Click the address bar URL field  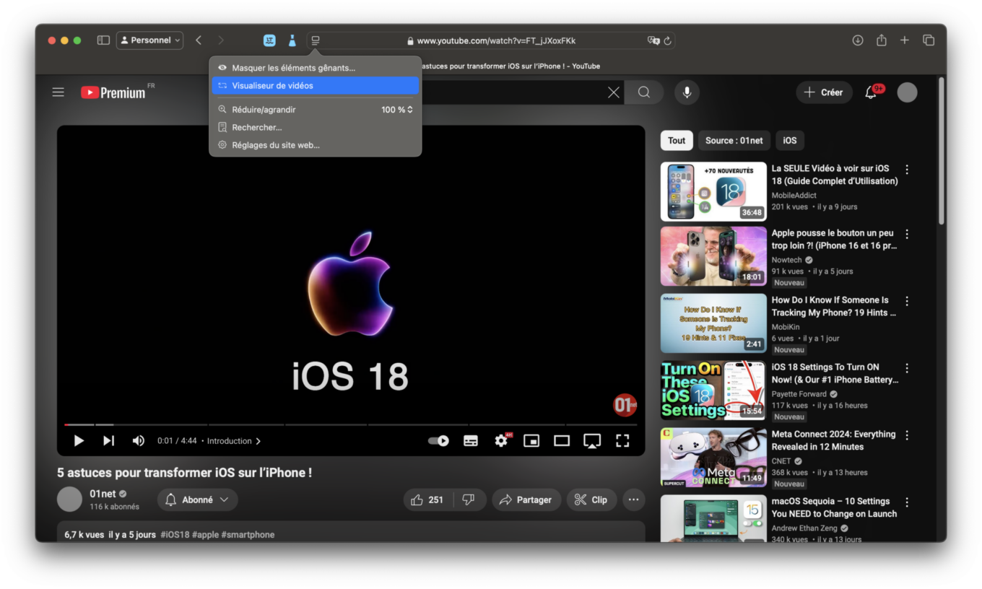pyautogui.click(x=491, y=40)
